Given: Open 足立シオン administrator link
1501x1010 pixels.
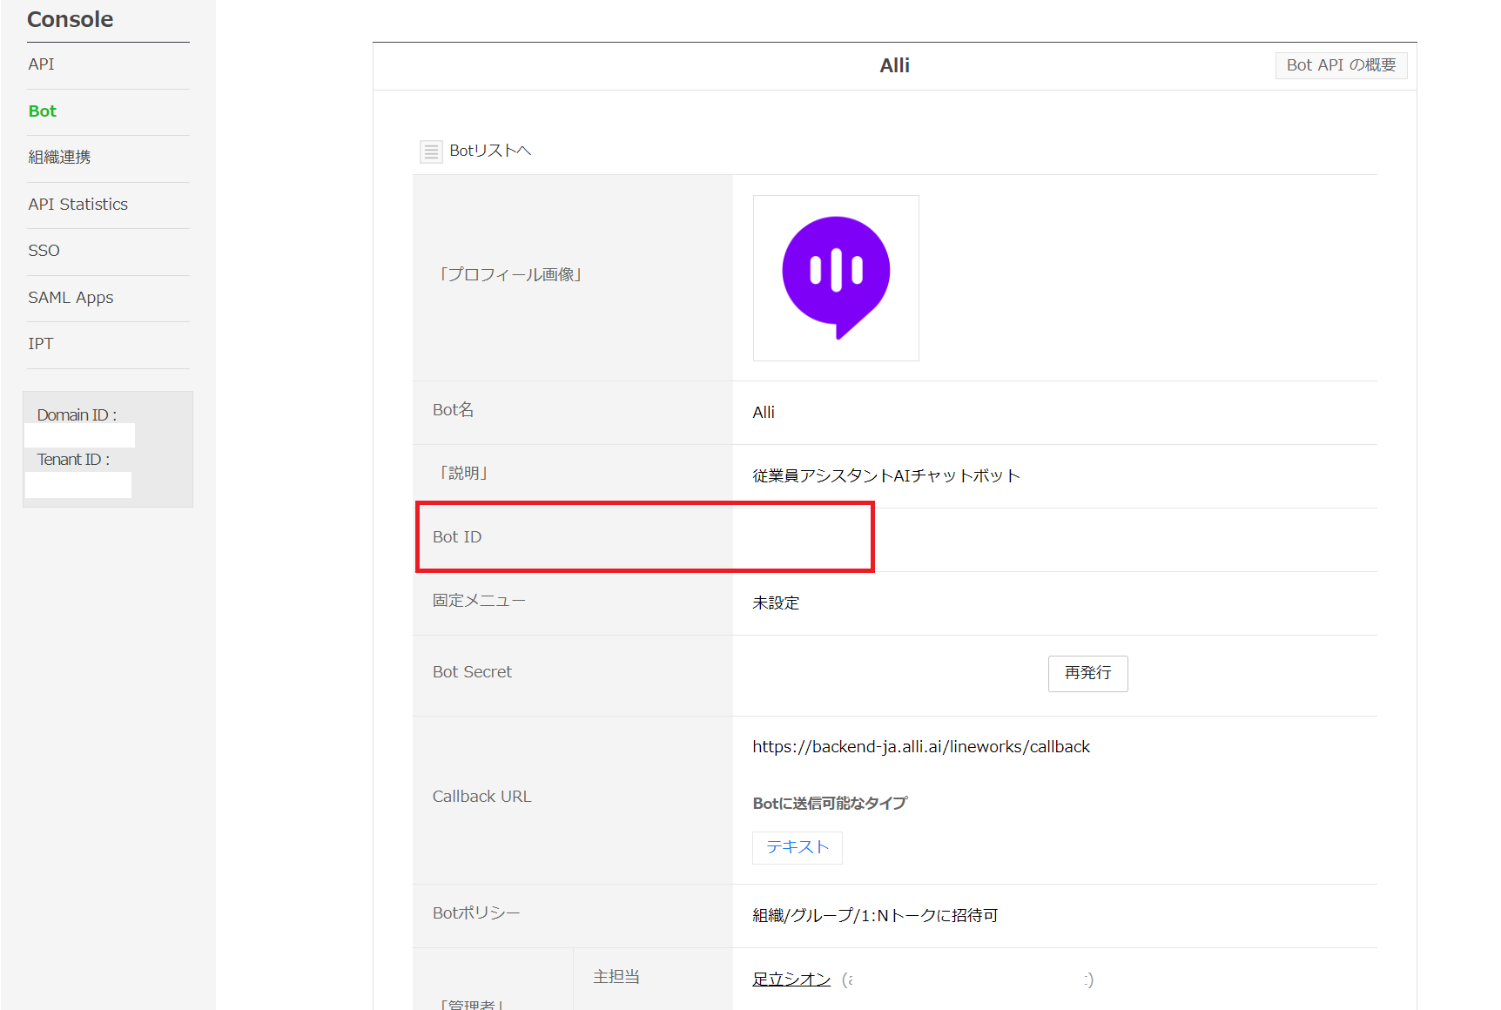Looking at the screenshot, I should 791,980.
